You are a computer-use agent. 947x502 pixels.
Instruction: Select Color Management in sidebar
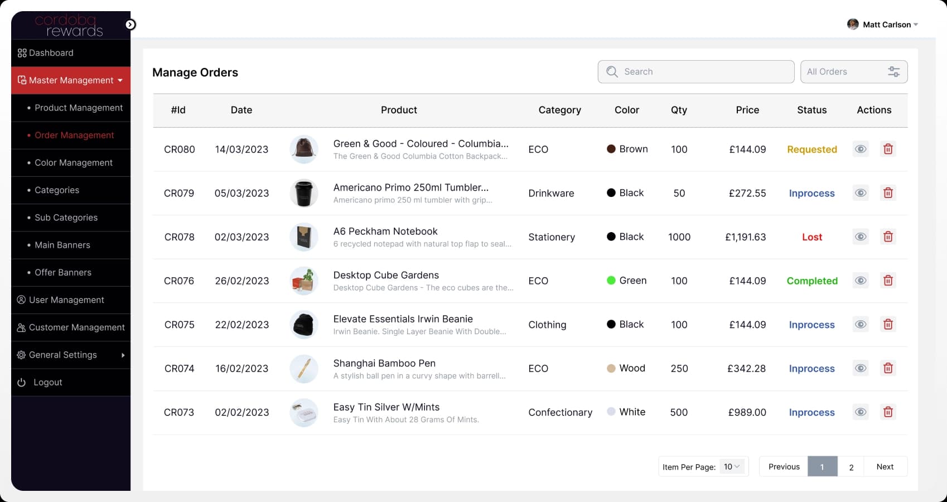[x=71, y=163]
